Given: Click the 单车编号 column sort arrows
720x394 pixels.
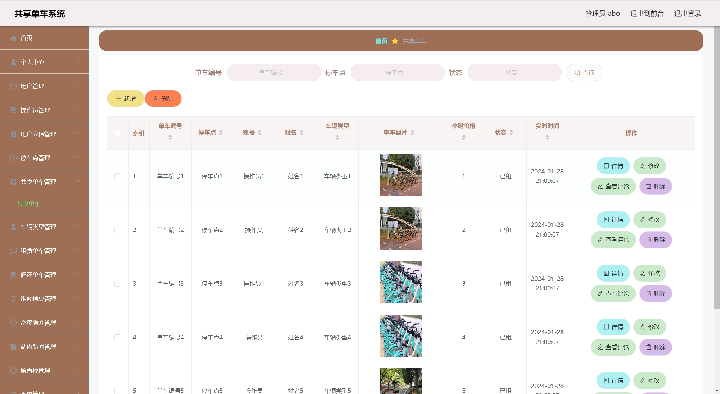Looking at the screenshot, I should pyautogui.click(x=170, y=137).
